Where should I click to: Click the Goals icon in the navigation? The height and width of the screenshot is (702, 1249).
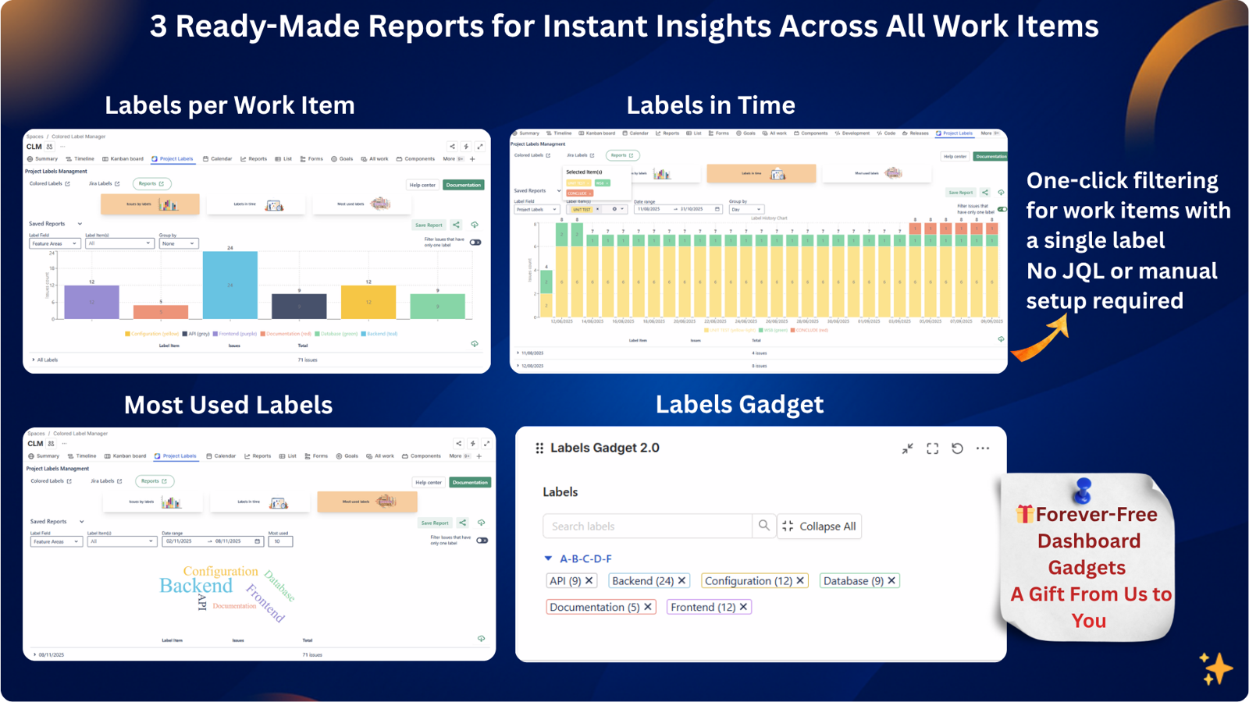point(333,158)
